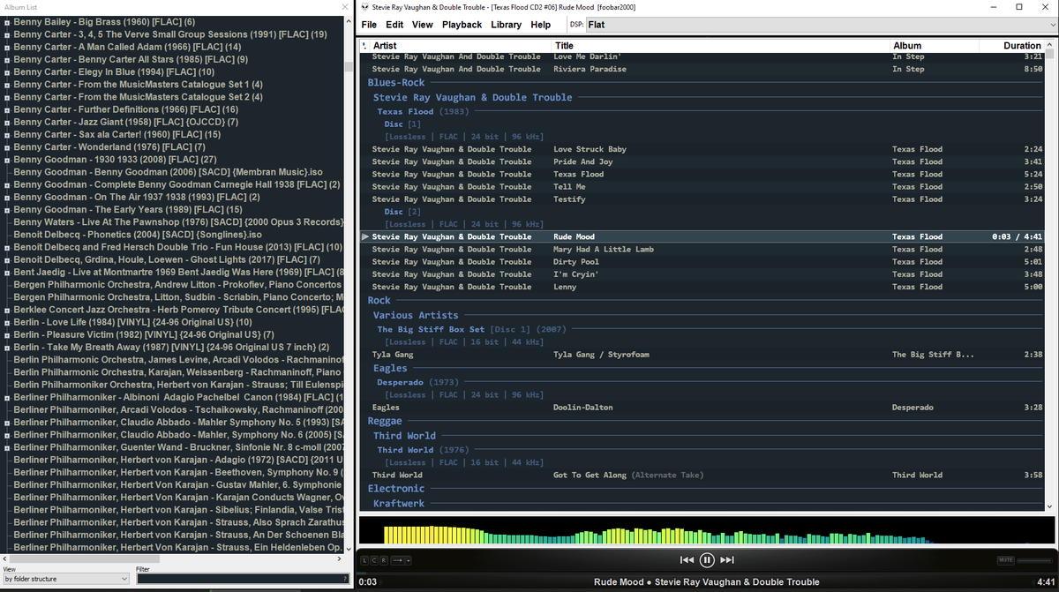
Task: Expand Benny Goodman - The Early Years node
Action: (7, 210)
